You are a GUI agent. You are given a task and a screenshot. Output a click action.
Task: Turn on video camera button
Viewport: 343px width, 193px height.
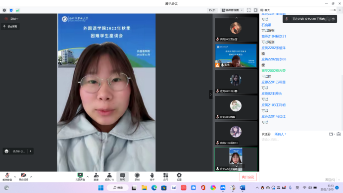(23, 177)
